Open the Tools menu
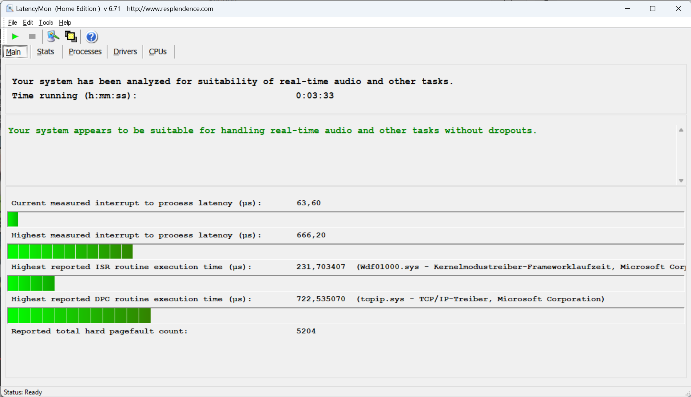 [46, 23]
